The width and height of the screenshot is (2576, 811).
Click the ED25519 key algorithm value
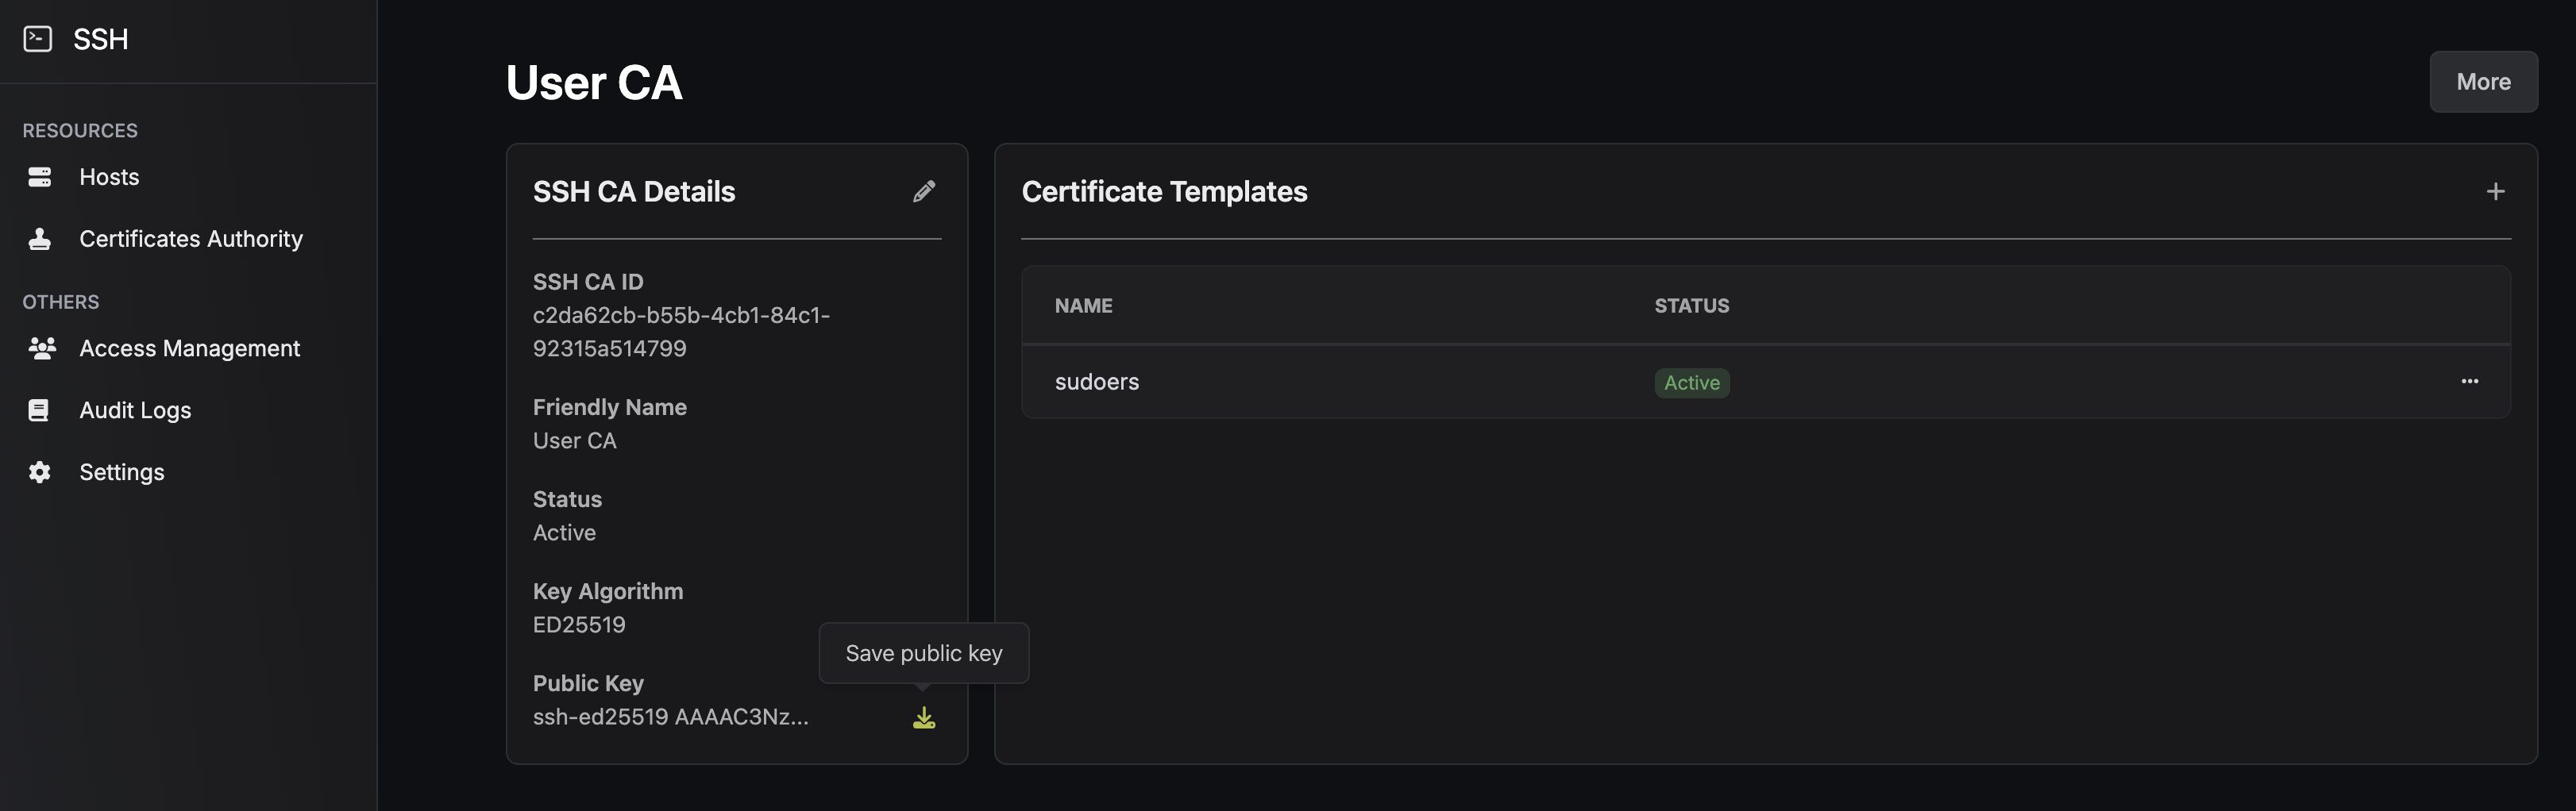click(579, 625)
